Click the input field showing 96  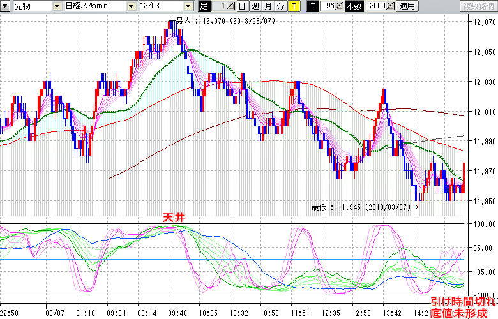(x=329, y=6)
